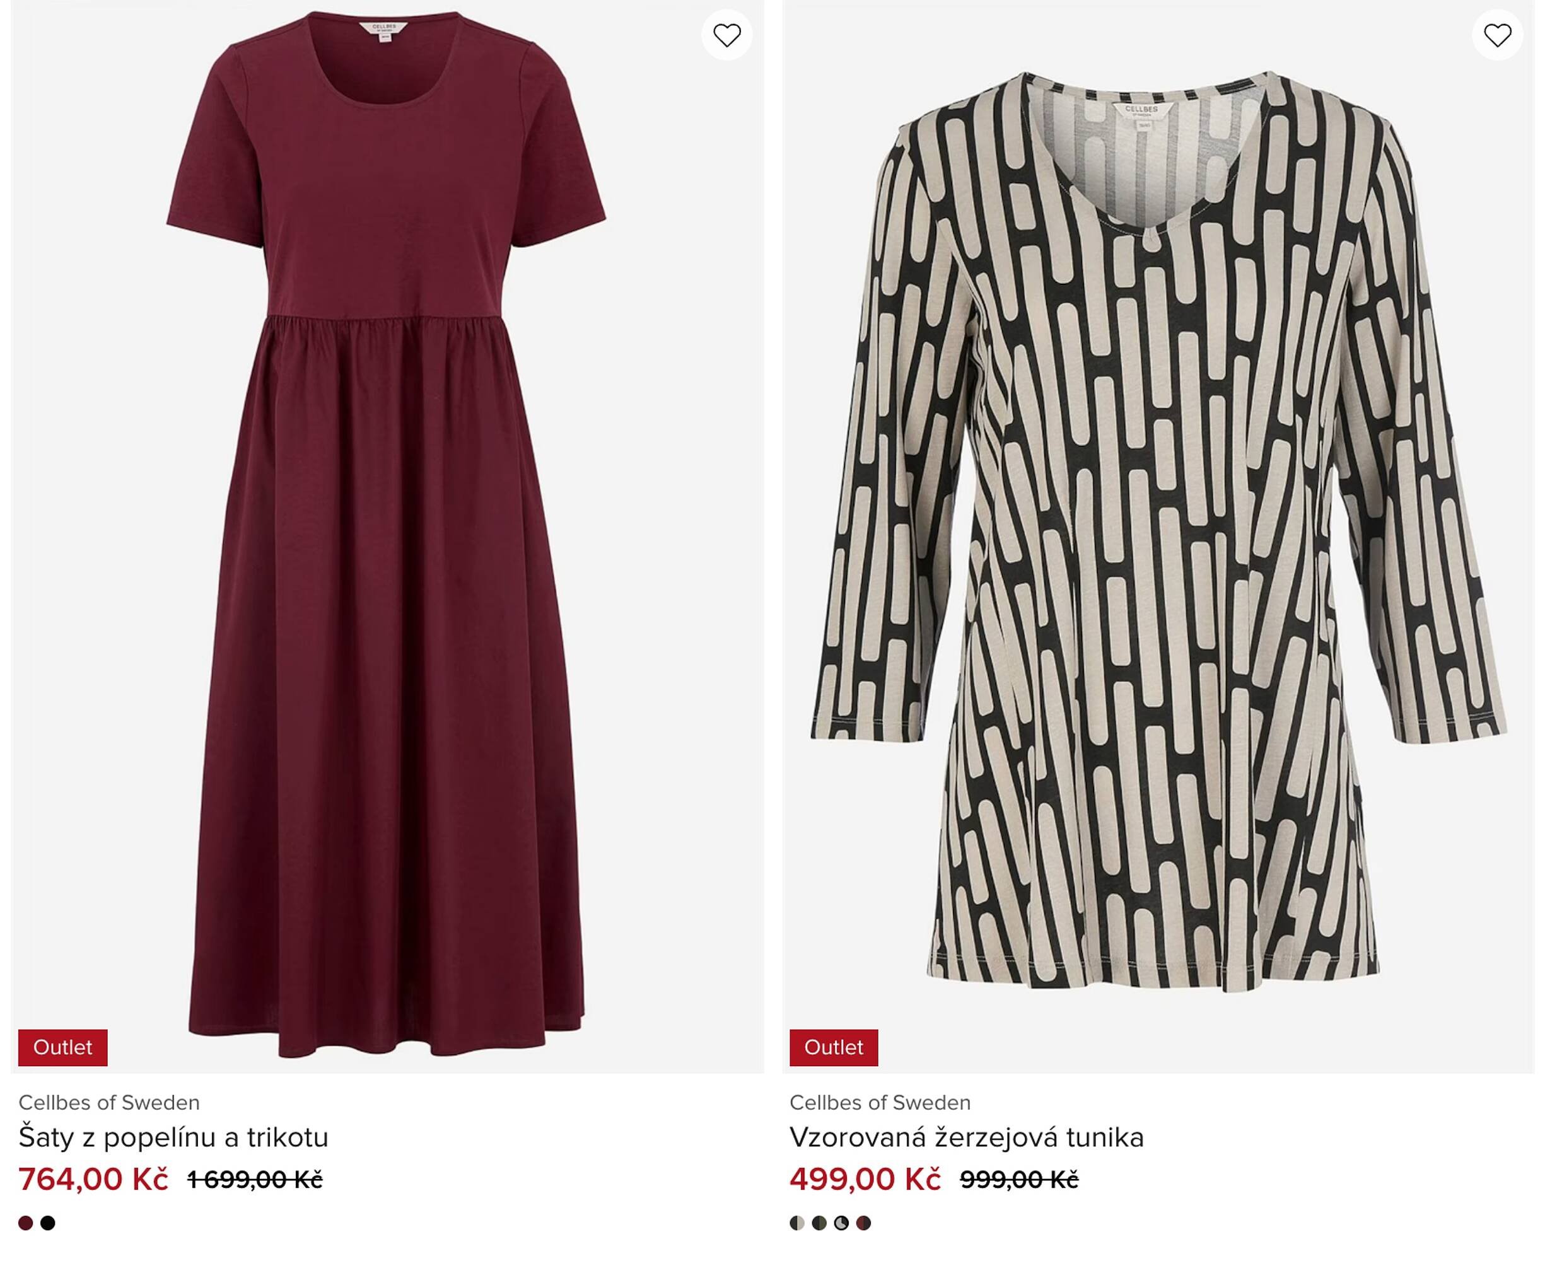Choose black and olive green tunic color

point(819,1223)
